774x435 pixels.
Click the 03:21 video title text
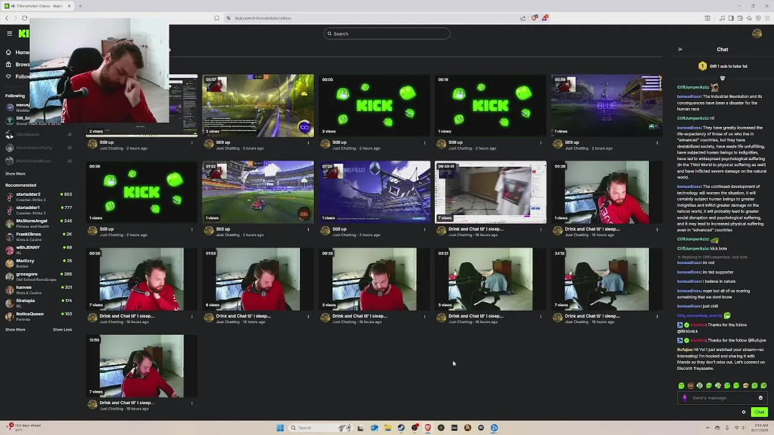click(476, 316)
